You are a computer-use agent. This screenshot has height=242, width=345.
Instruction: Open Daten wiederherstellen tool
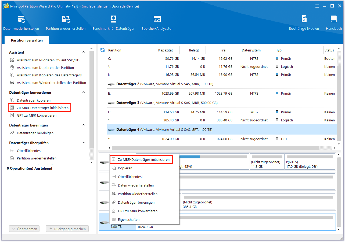[x=21, y=23]
